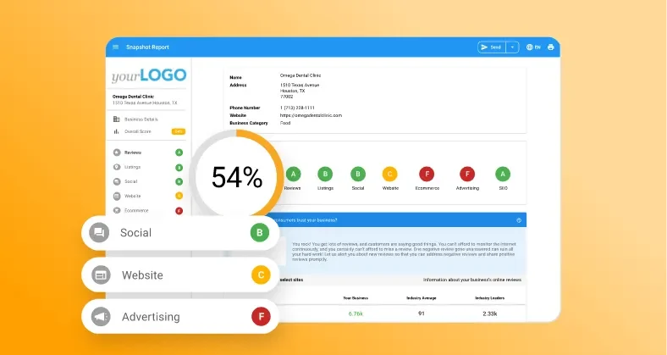
Task: Go to Reviews section in sidebar
Action: (x=132, y=153)
